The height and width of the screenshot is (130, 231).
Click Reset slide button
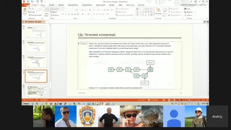(x=53, y=12)
